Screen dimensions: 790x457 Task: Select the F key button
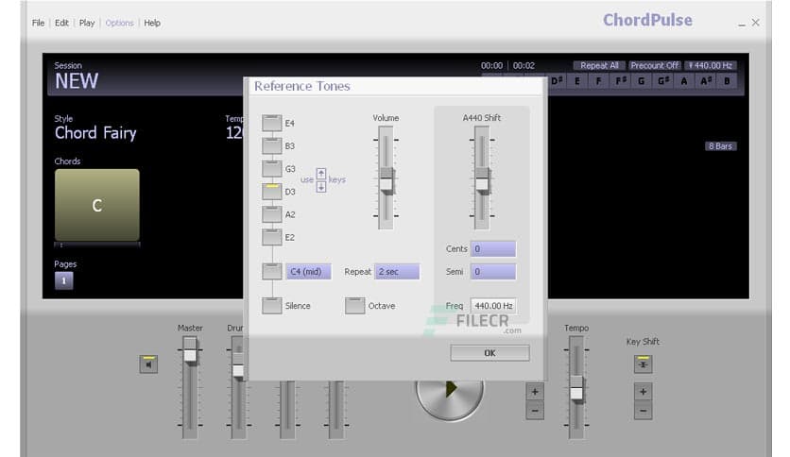click(598, 80)
